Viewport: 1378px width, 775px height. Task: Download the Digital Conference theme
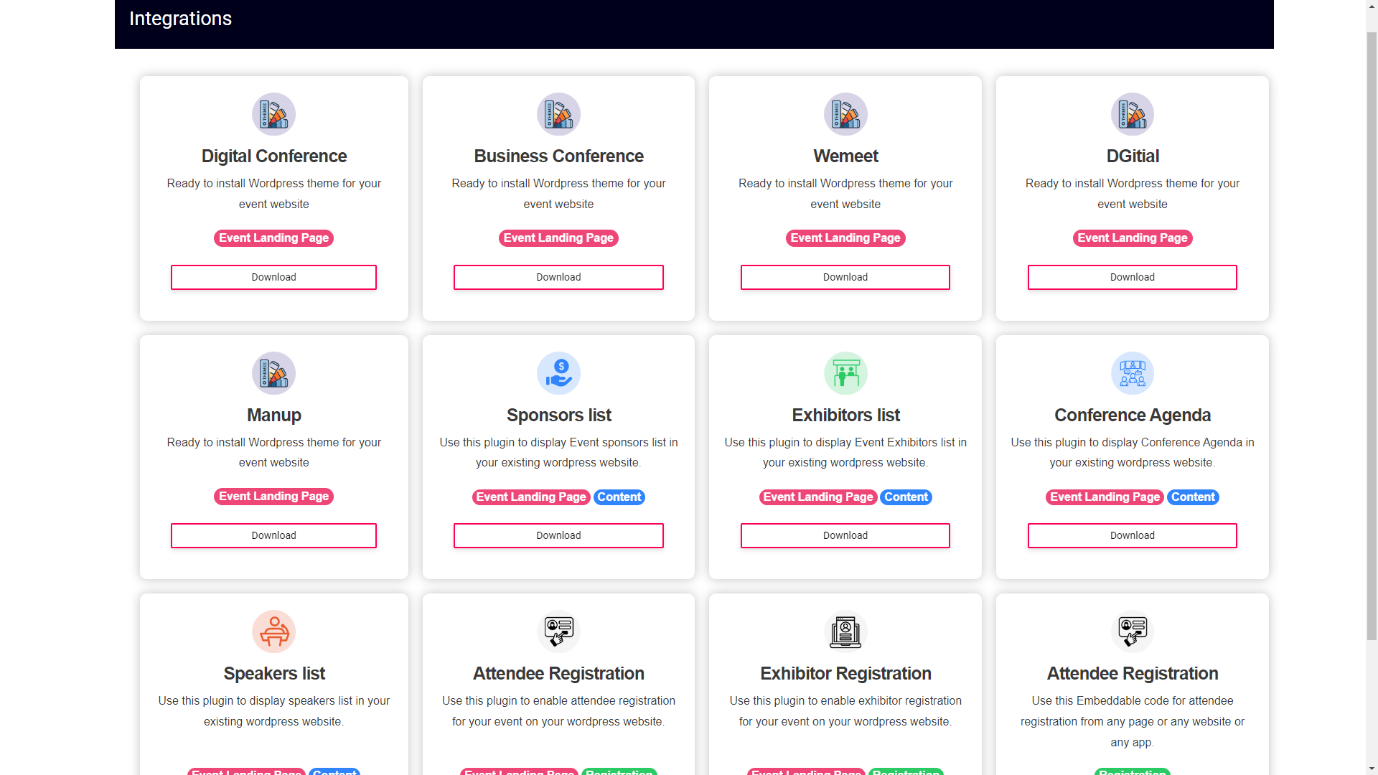(273, 276)
